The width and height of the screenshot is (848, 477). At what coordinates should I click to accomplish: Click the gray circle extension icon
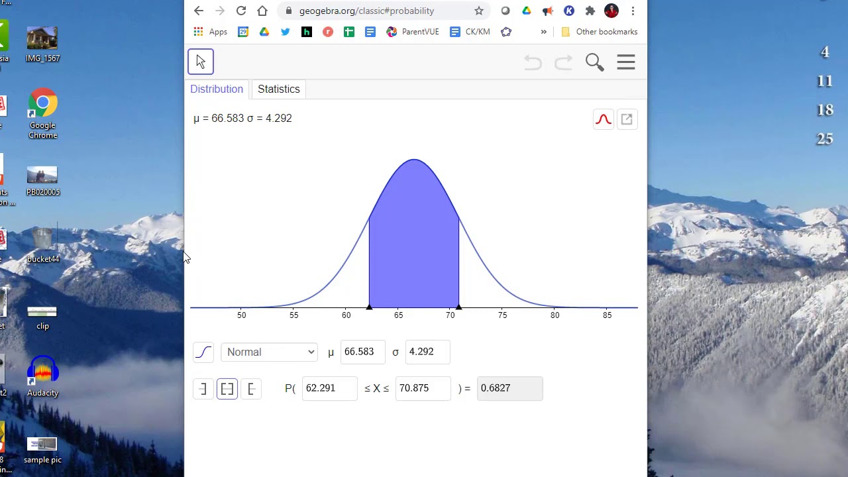(x=505, y=11)
